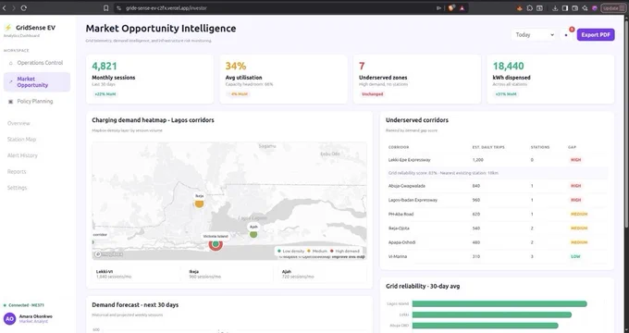
Task: Click the 7 Underserved zones card
Action: pyautogui.click(x=417, y=79)
